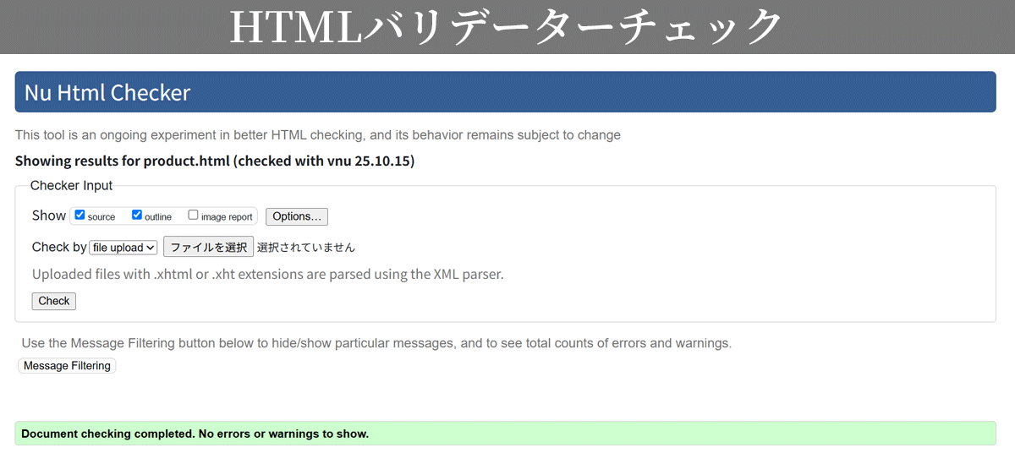The height and width of the screenshot is (453, 1015).
Task: Enable the image report checkbox
Action: (193, 216)
